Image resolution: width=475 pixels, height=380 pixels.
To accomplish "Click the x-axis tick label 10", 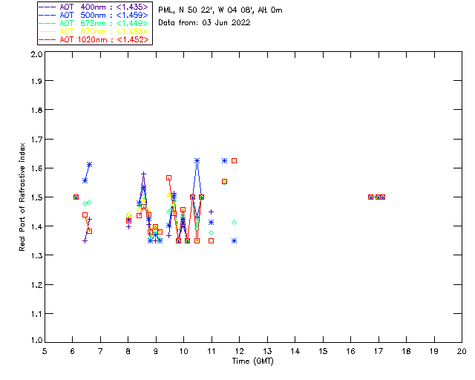I will click(x=183, y=351).
